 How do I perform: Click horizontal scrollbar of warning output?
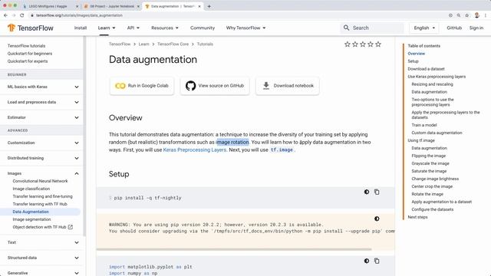tap(234, 249)
